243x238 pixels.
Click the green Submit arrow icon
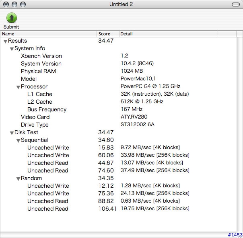(12, 18)
